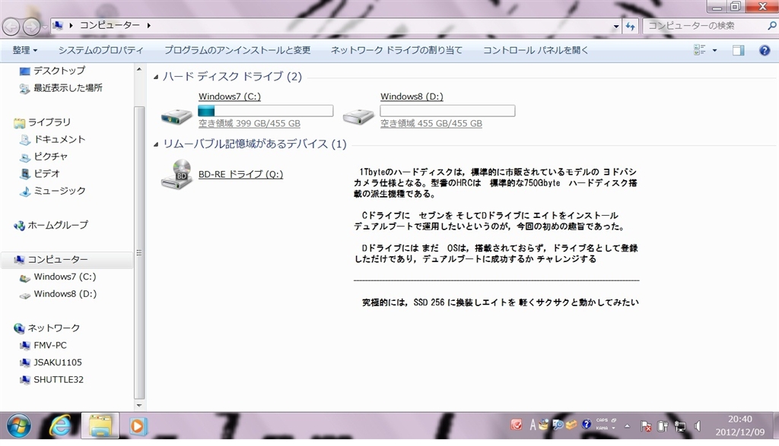This screenshot has height=446, width=779.
Task: Go back with the navigation Back arrow
Action: 11,27
